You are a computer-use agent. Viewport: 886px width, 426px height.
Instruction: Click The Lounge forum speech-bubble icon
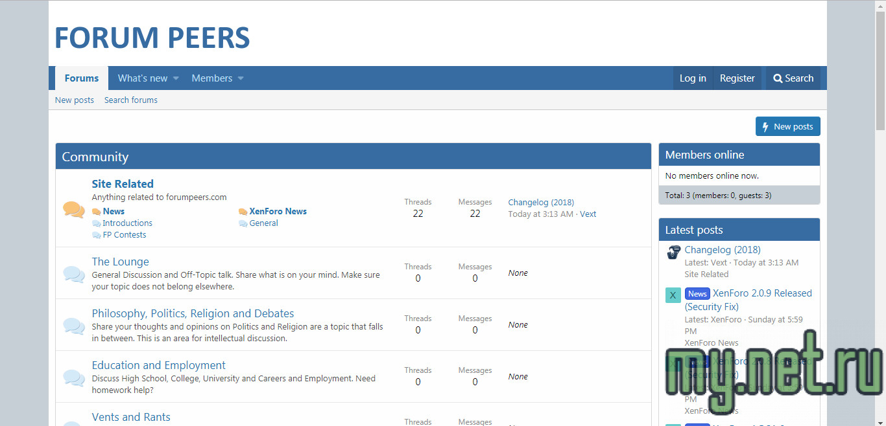[x=73, y=274]
